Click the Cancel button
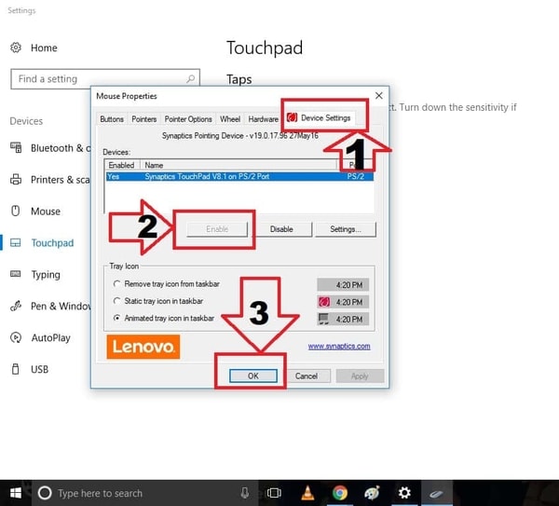This screenshot has height=506, width=559. click(307, 376)
